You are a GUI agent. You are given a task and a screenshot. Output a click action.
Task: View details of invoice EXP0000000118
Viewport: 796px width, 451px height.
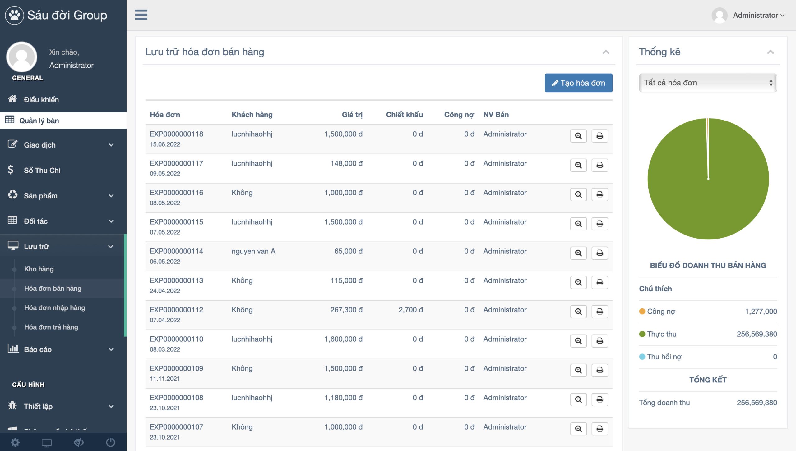point(578,136)
